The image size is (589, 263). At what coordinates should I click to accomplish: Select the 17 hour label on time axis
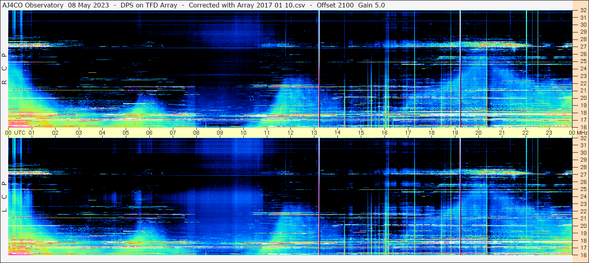point(408,133)
